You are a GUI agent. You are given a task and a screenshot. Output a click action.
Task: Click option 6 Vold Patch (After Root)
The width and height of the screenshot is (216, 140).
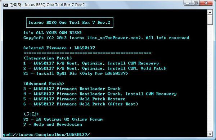click(81, 104)
